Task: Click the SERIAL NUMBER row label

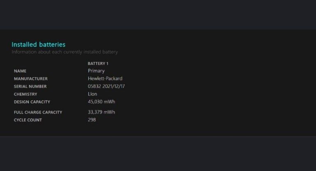Action: click(30, 87)
